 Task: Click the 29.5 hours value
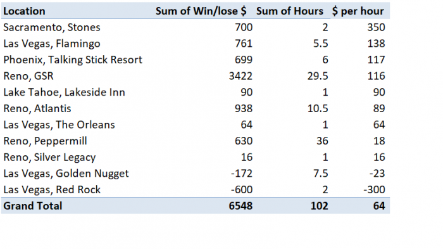(x=318, y=76)
